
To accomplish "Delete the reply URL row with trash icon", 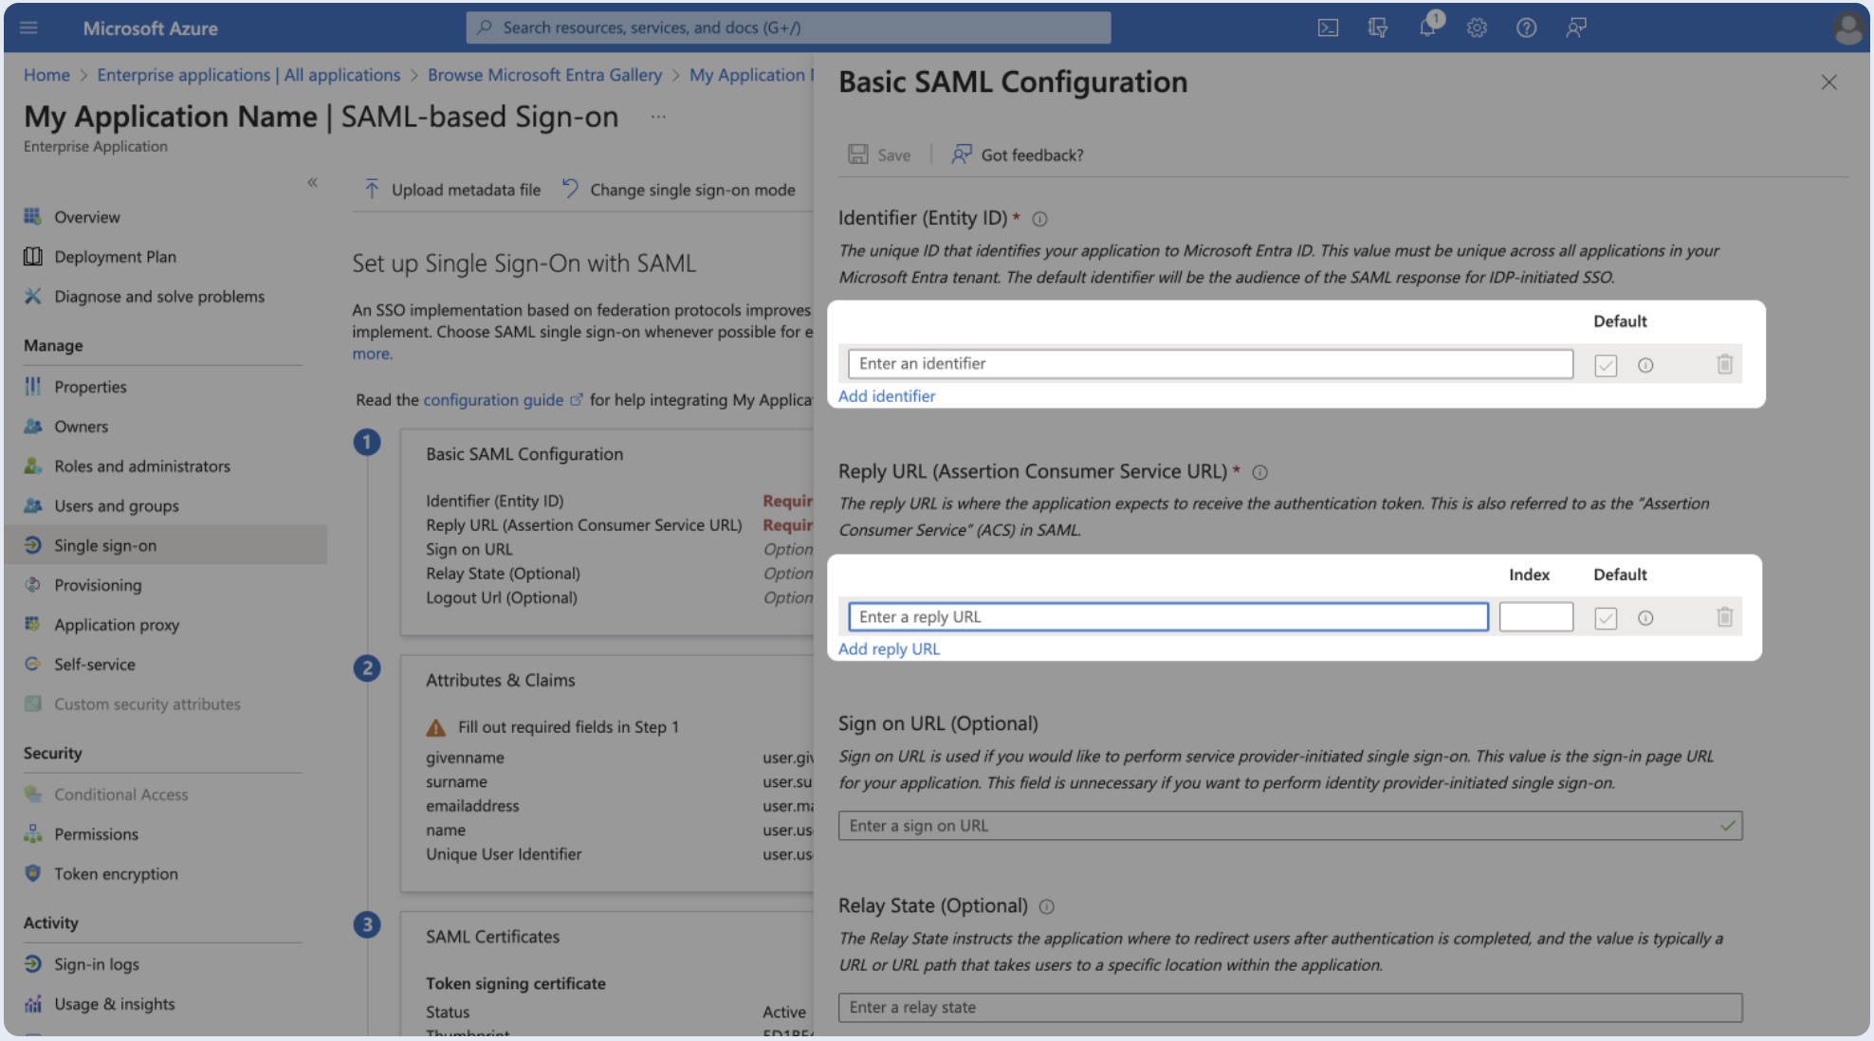I will tap(1724, 617).
